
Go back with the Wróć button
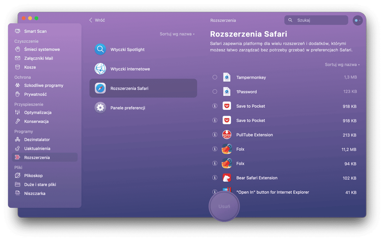click(x=97, y=20)
